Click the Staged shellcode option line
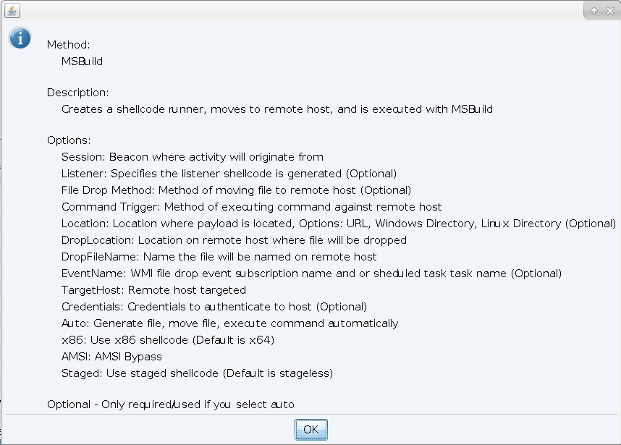 [x=197, y=373]
